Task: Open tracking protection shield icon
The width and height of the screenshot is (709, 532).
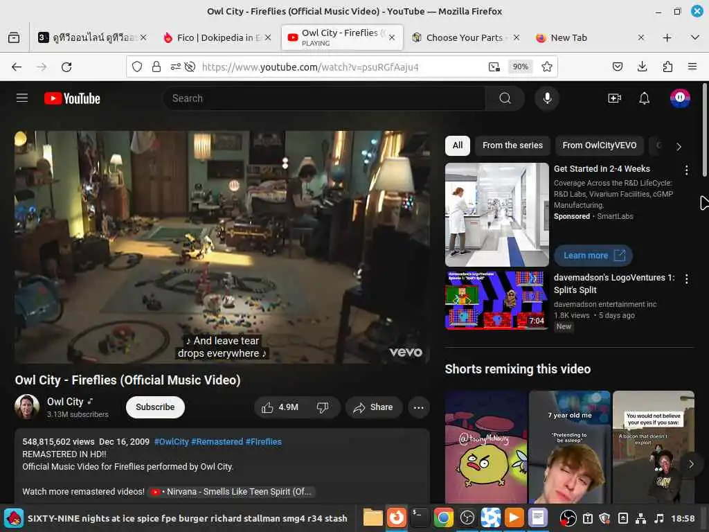Action: (137, 67)
